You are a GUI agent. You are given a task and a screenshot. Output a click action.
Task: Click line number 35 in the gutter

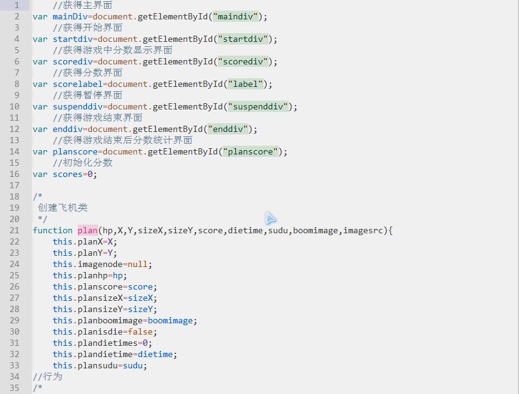coord(14,388)
